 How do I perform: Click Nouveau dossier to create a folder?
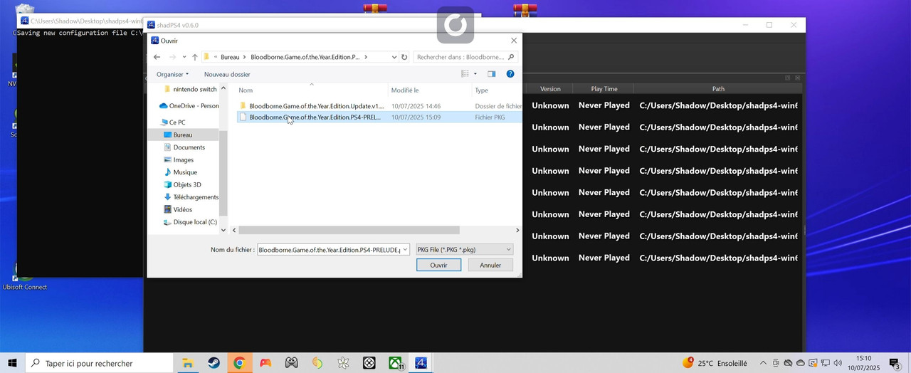pos(227,74)
